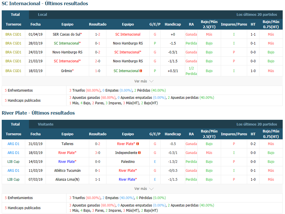Screen dimensions: 285x214
Task: Open Alianza Lima(N) team link
Action: pos(67,180)
